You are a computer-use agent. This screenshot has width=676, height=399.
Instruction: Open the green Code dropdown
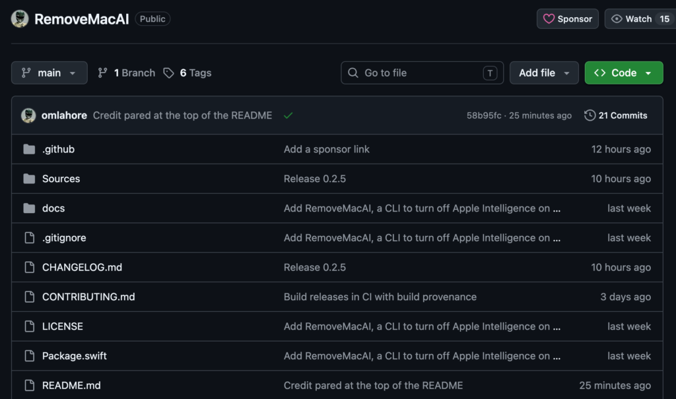(x=624, y=73)
